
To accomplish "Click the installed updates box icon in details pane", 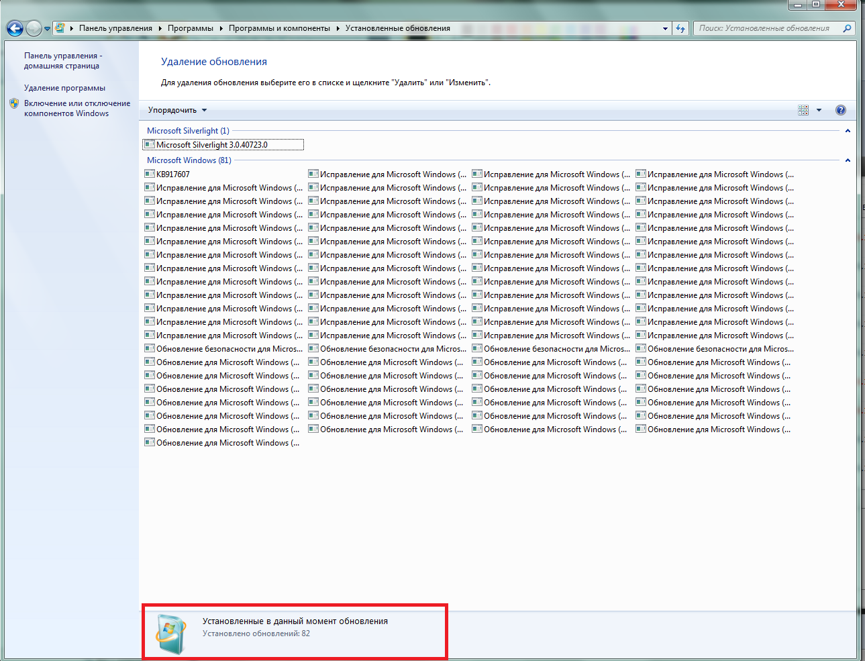I will tap(170, 633).
